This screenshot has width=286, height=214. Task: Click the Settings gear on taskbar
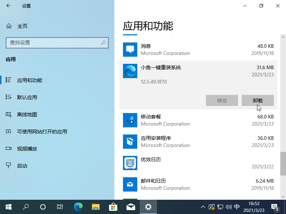click(148, 207)
